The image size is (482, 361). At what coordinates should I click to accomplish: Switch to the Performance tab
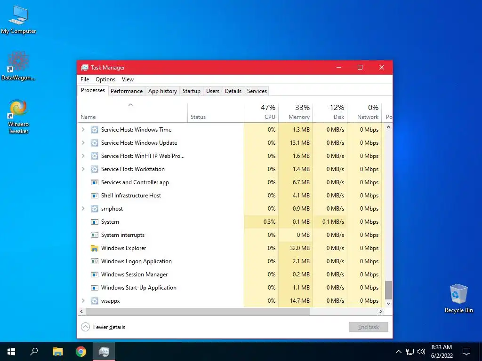tap(127, 91)
